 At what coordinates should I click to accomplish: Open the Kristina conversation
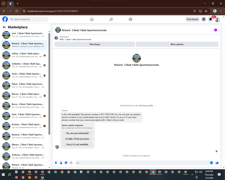[x=24, y=126]
